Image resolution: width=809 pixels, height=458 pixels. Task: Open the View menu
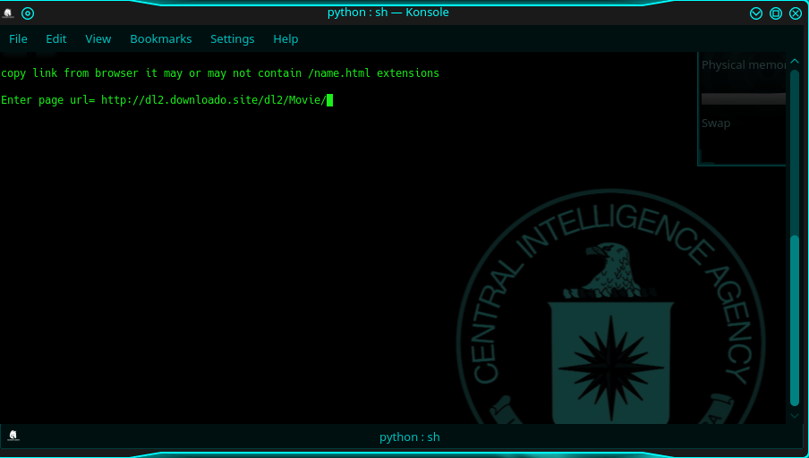(x=98, y=39)
